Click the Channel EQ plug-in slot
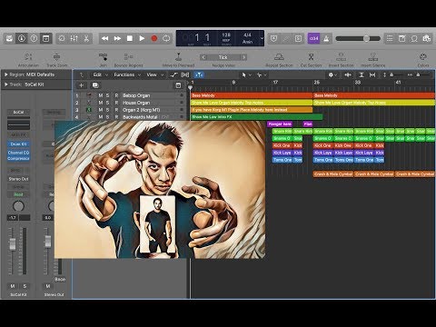Screen dimensions: 436x327 (x=18, y=153)
